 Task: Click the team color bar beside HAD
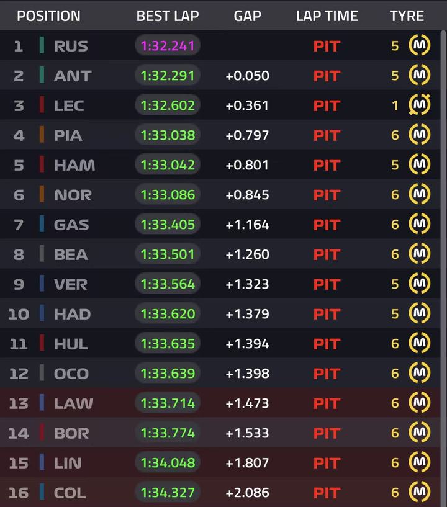[x=42, y=314]
